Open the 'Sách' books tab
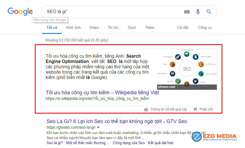The width and height of the screenshot is (245, 148). coord(132,28)
